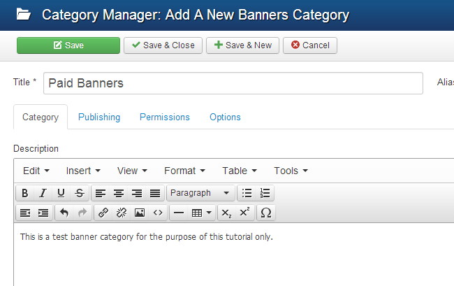This screenshot has width=454, height=286.
Task: Switch to the Publishing tab
Action: (99, 117)
